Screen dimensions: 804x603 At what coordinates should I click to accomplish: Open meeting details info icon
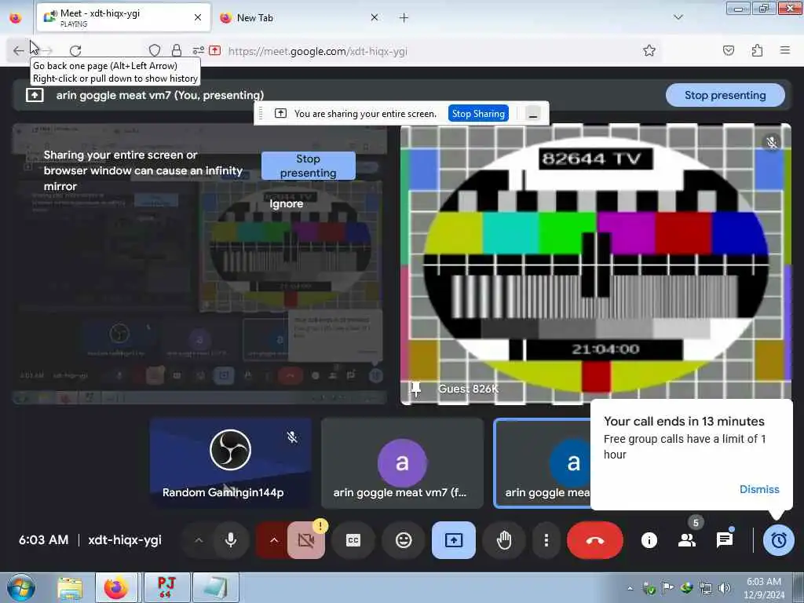coord(649,540)
